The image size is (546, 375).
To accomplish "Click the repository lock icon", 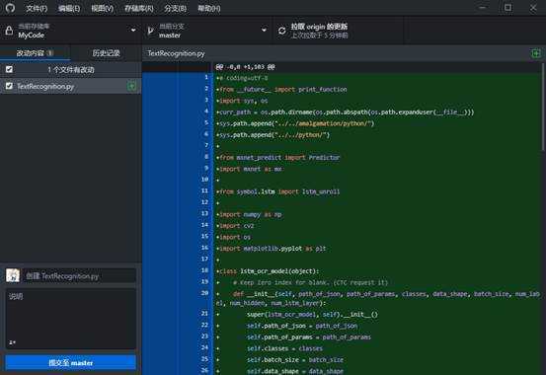I will click(9, 31).
